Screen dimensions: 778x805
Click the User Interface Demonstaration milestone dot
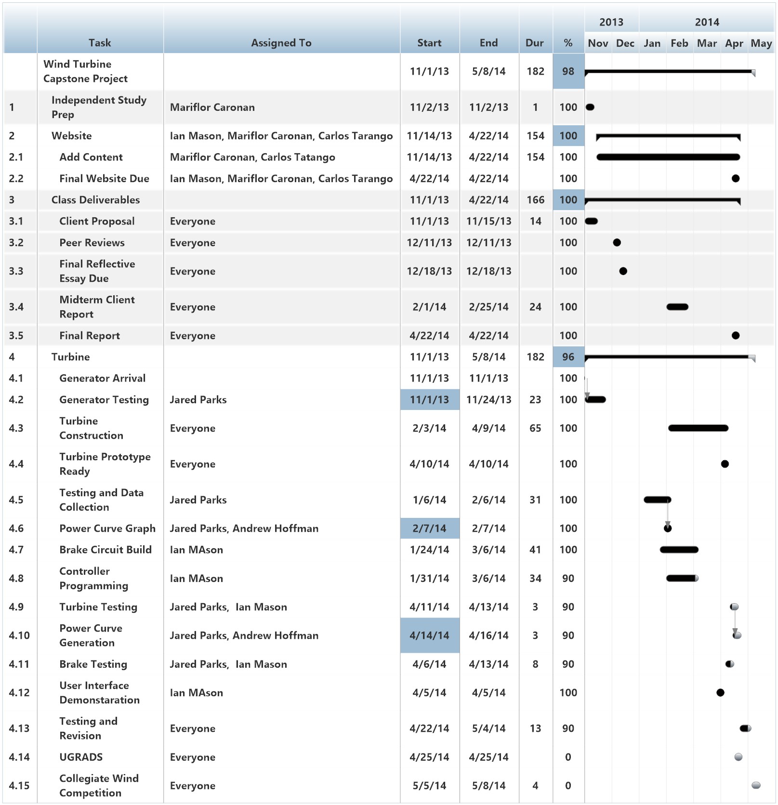(721, 693)
